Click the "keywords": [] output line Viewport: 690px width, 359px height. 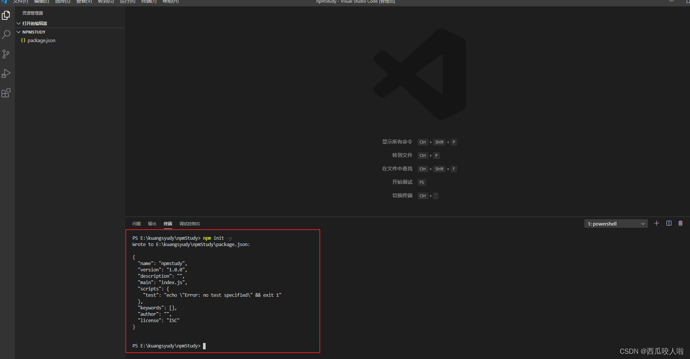click(157, 308)
